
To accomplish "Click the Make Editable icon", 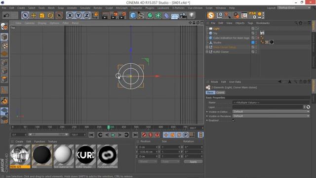I will click(4, 26).
